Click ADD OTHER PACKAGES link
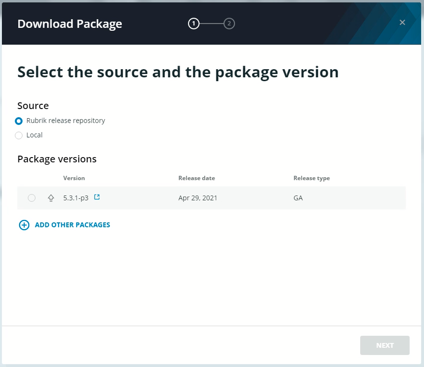The image size is (424, 367). coord(72,225)
